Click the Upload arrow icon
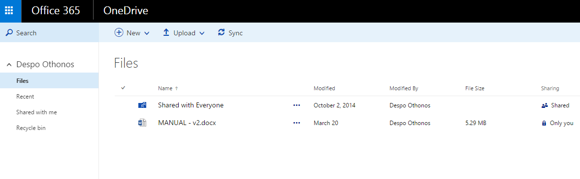The image size is (580, 179). [166, 32]
